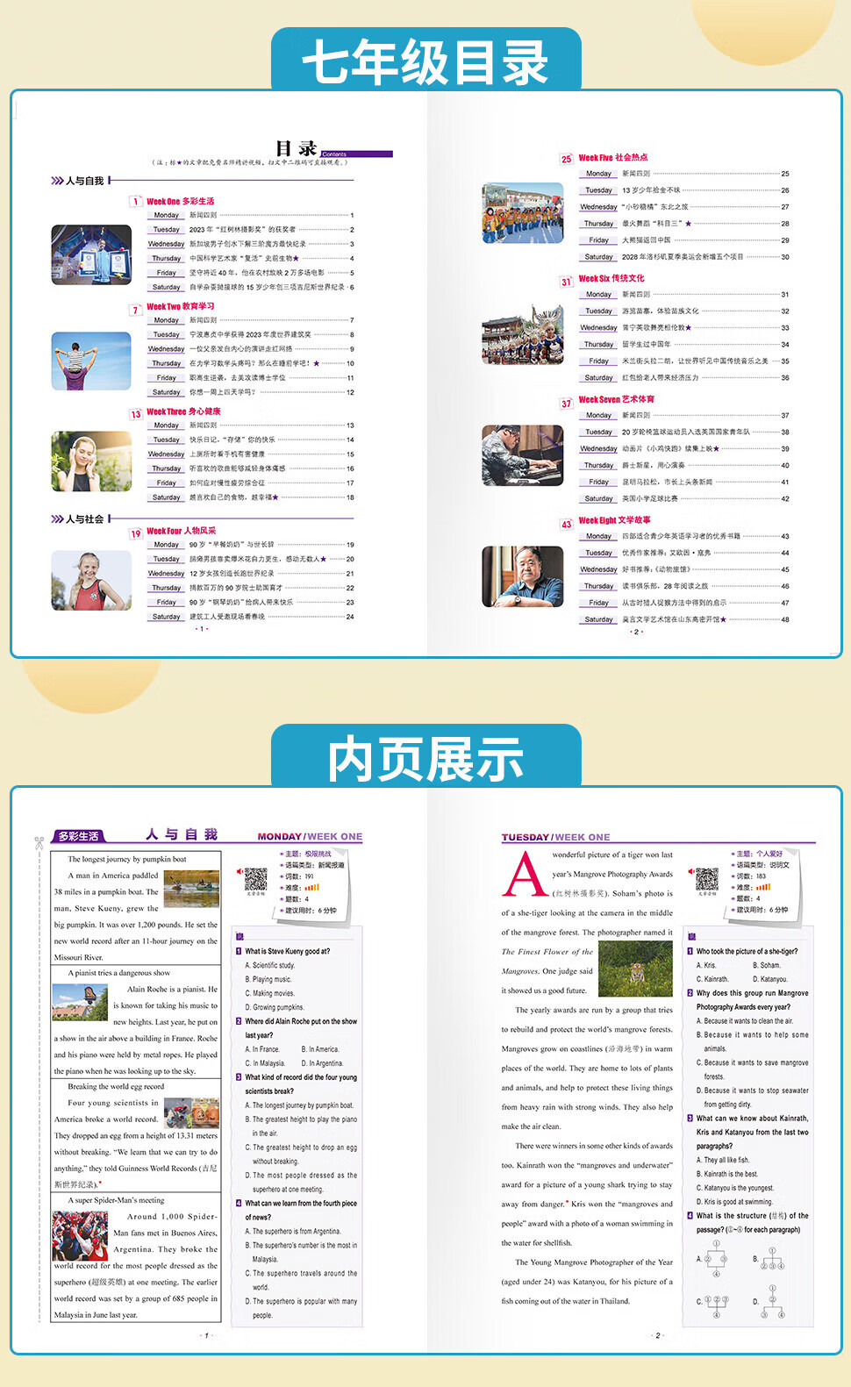
Task: Click structure diagram option A
Action: (x=716, y=1258)
